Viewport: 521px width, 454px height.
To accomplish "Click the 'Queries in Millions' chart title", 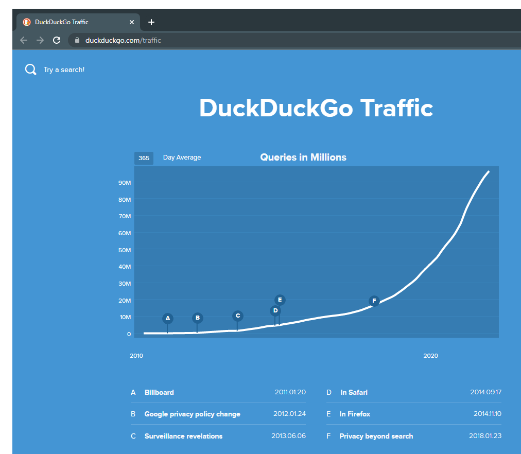I will [x=303, y=157].
